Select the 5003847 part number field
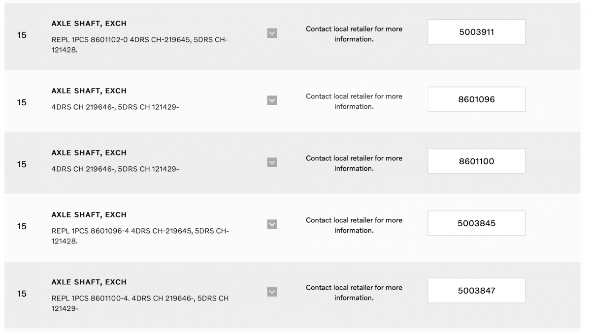591x332 pixels. 476,290
